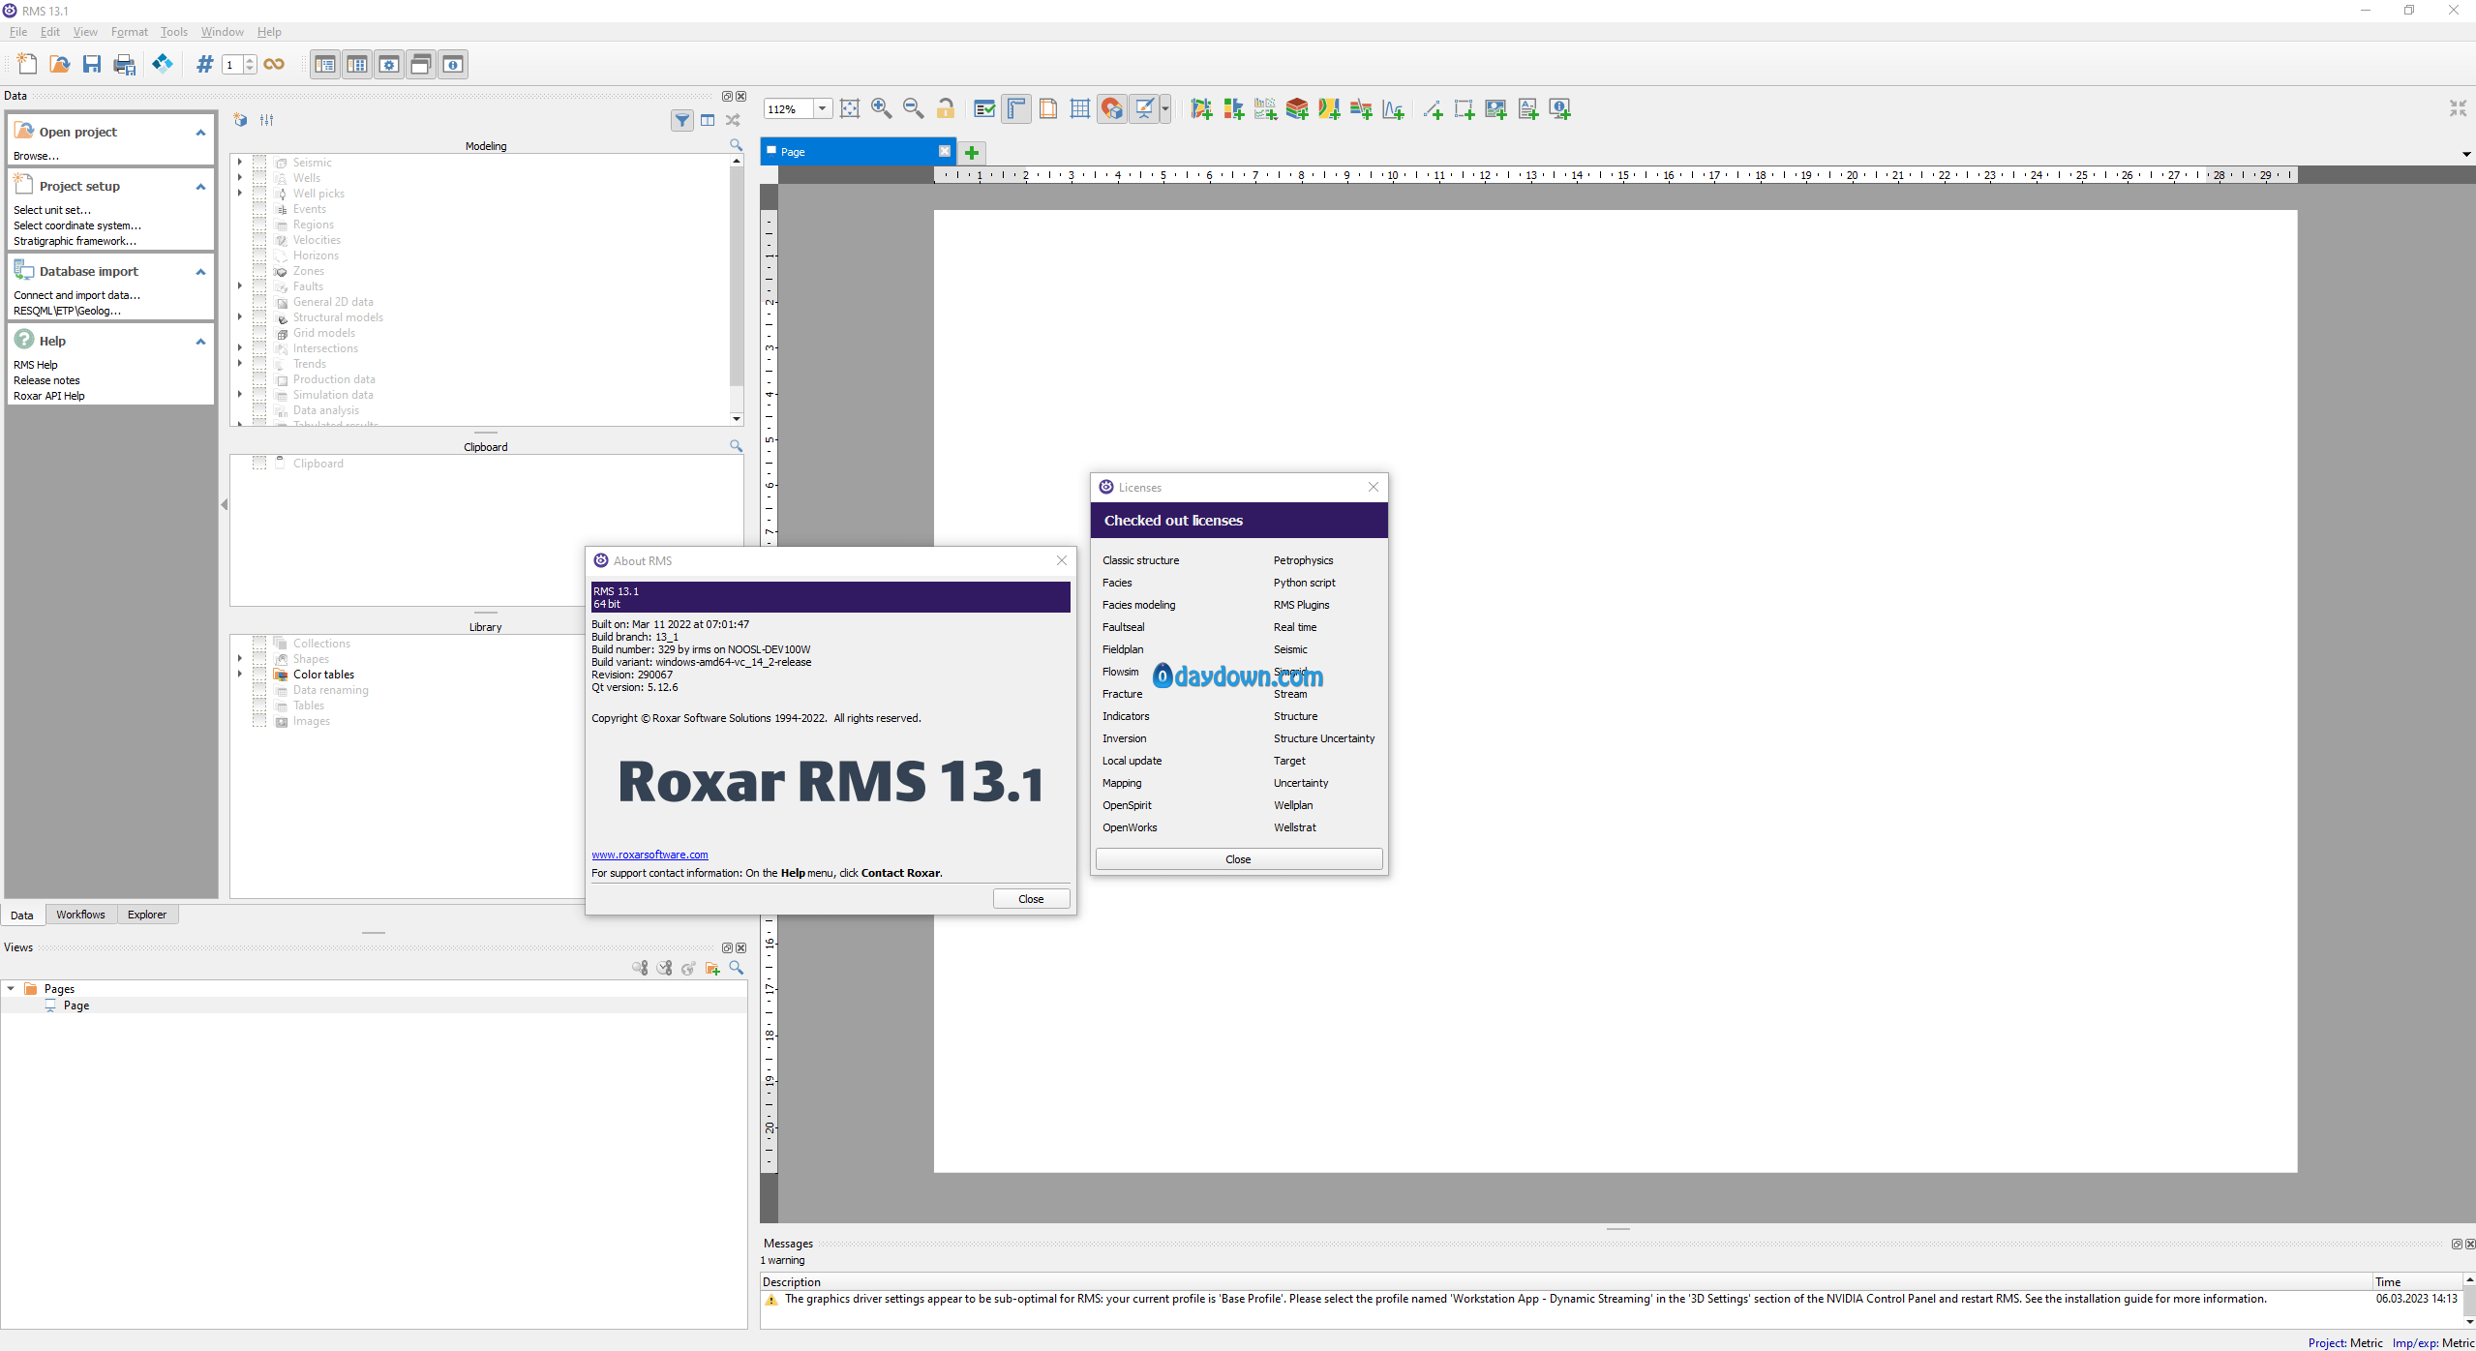Click the Open project folder icon in toolbar

(59, 65)
